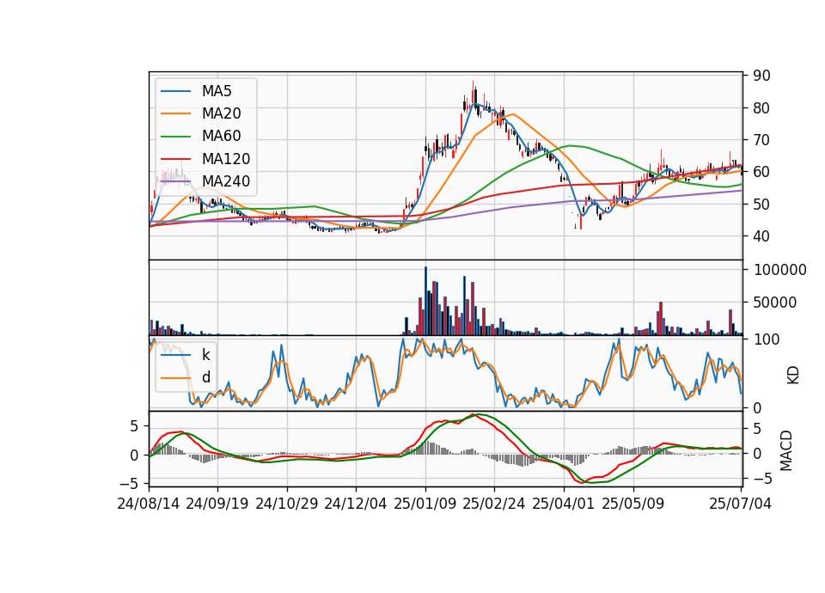Click the volume axis value 50000
The width and height of the screenshot is (825, 593).
pyautogui.click(x=774, y=303)
